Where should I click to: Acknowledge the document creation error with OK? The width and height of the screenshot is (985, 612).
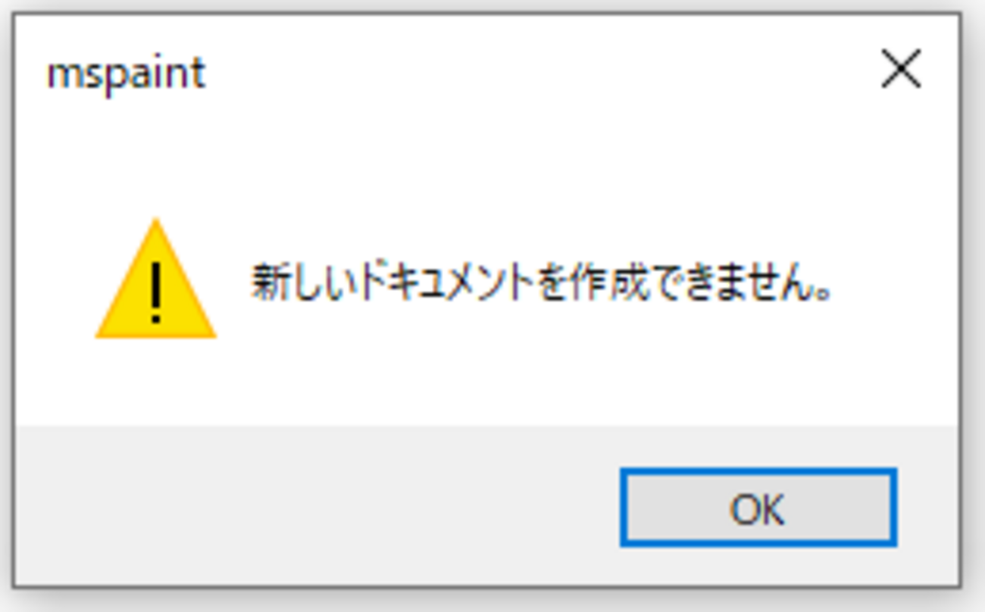758,507
